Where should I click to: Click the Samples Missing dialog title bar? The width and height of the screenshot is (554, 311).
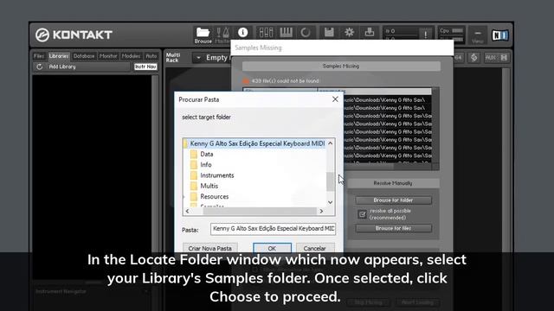tap(342, 48)
